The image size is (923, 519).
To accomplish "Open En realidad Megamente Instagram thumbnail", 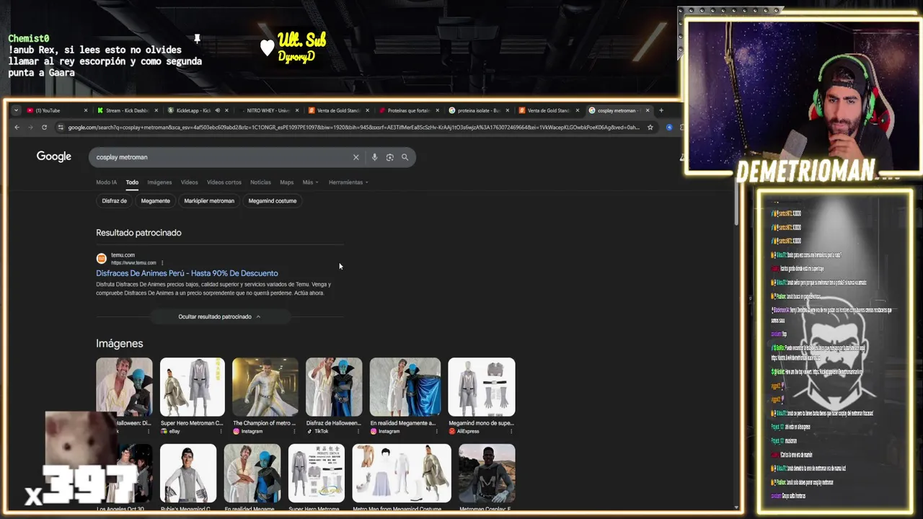I will click(x=405, y=387).
